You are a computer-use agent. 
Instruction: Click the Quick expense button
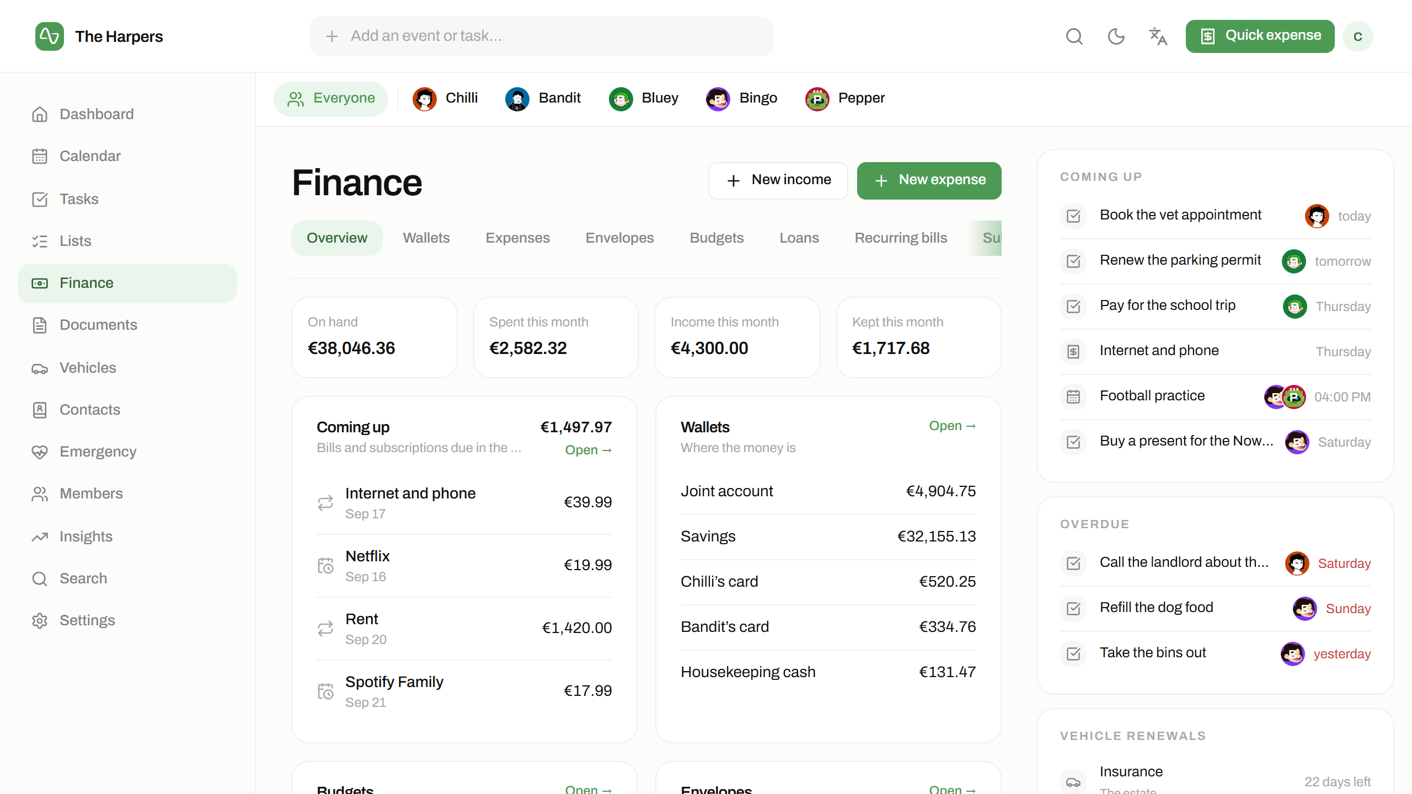pyautogui.click(x=1260, y=36)
